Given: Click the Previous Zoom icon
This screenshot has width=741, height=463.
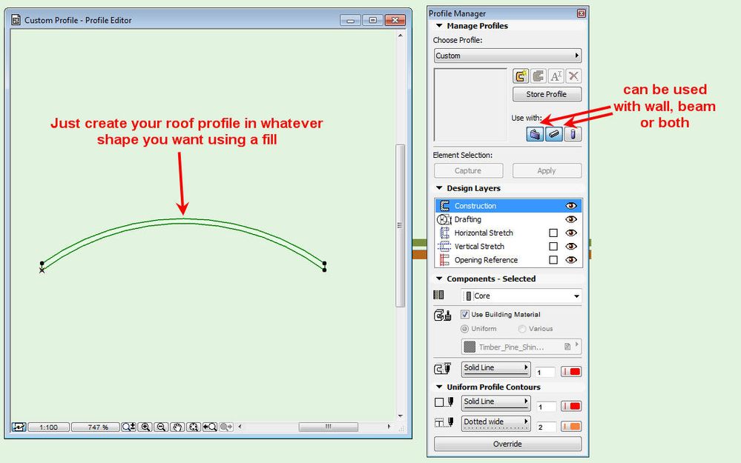Looking at the screenshot, I should pyautogui.click(x=209, y=427).
